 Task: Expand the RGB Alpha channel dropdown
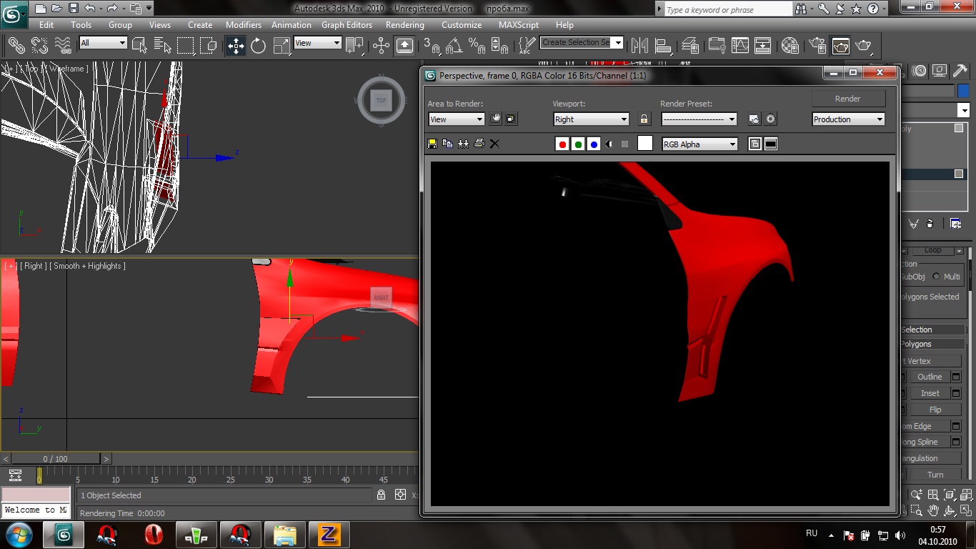click(699, 144)
